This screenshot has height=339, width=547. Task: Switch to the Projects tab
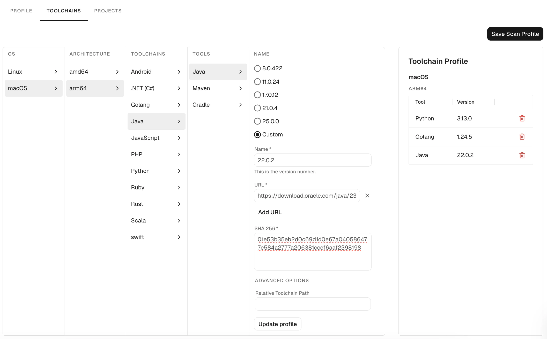tap(108, 11)
